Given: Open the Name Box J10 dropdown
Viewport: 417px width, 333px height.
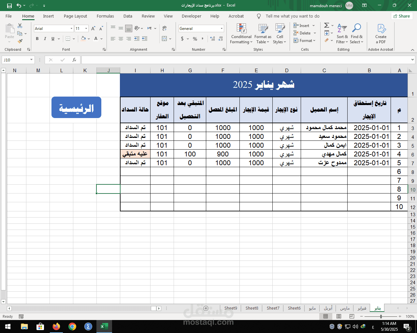Looking at the screenshot, I should coord(31,60).
